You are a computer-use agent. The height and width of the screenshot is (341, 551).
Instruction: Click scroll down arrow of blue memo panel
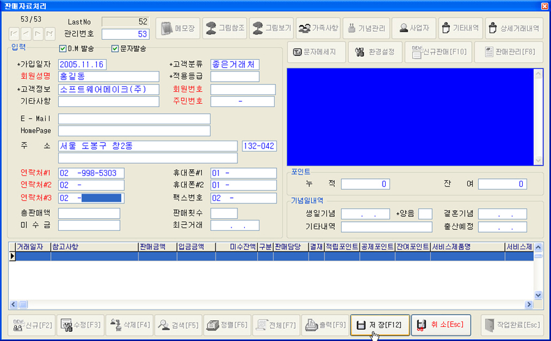[x=539, y=161]
